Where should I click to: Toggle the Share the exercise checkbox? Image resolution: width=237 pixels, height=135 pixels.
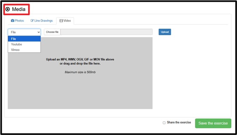(164, 123)
